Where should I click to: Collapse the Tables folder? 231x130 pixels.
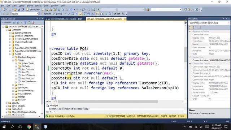pos(13,60)
